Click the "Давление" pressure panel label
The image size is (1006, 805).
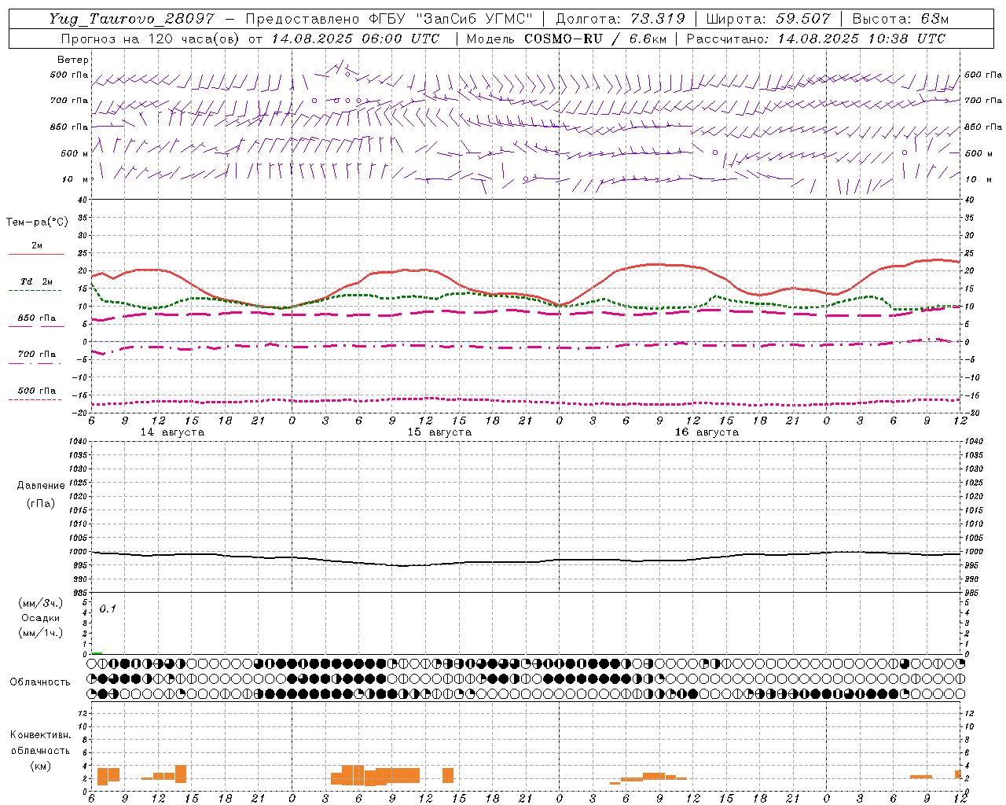tap(41, 486)
